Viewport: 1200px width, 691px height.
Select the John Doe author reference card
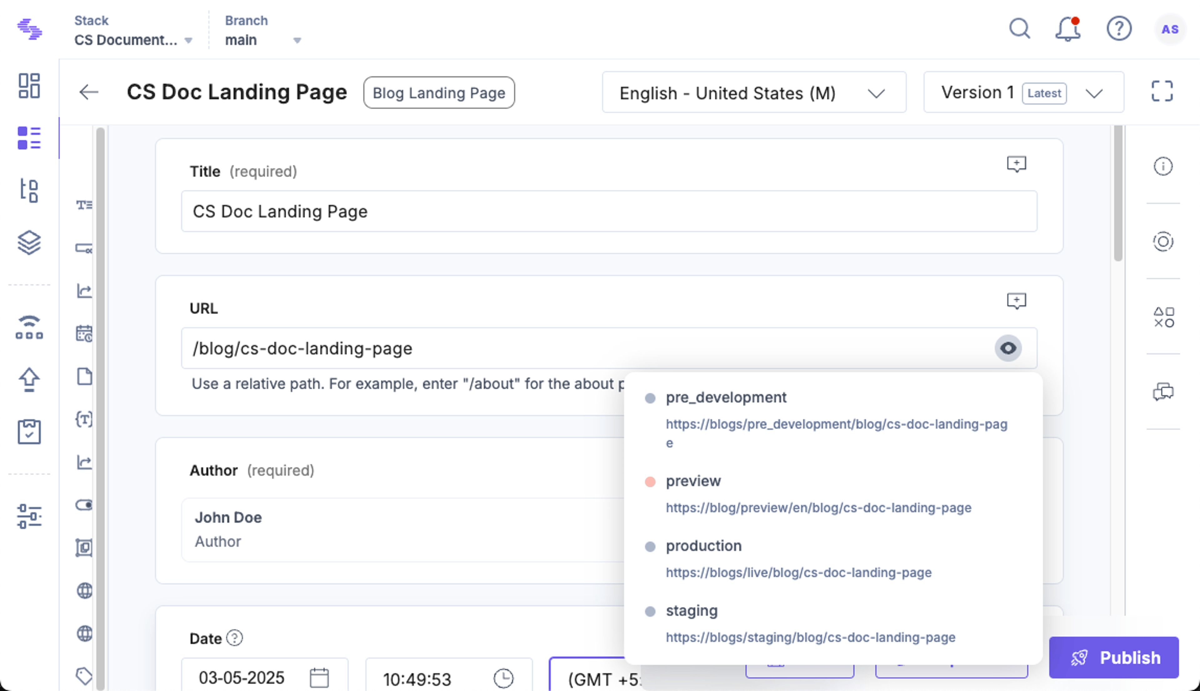pos(403,530)
